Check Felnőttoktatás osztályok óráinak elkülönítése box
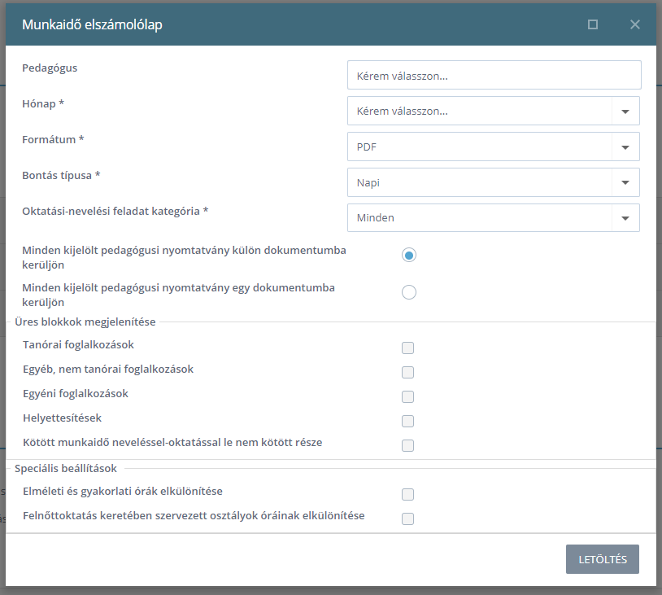The height and width of the screenshot is (595, 662). (407, 519)
